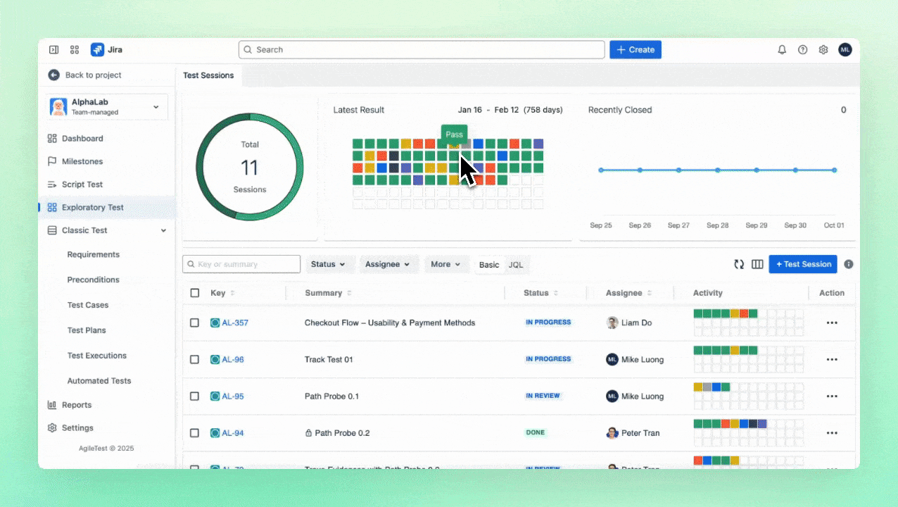Open the app switcher grid icon

coord(75,50)
